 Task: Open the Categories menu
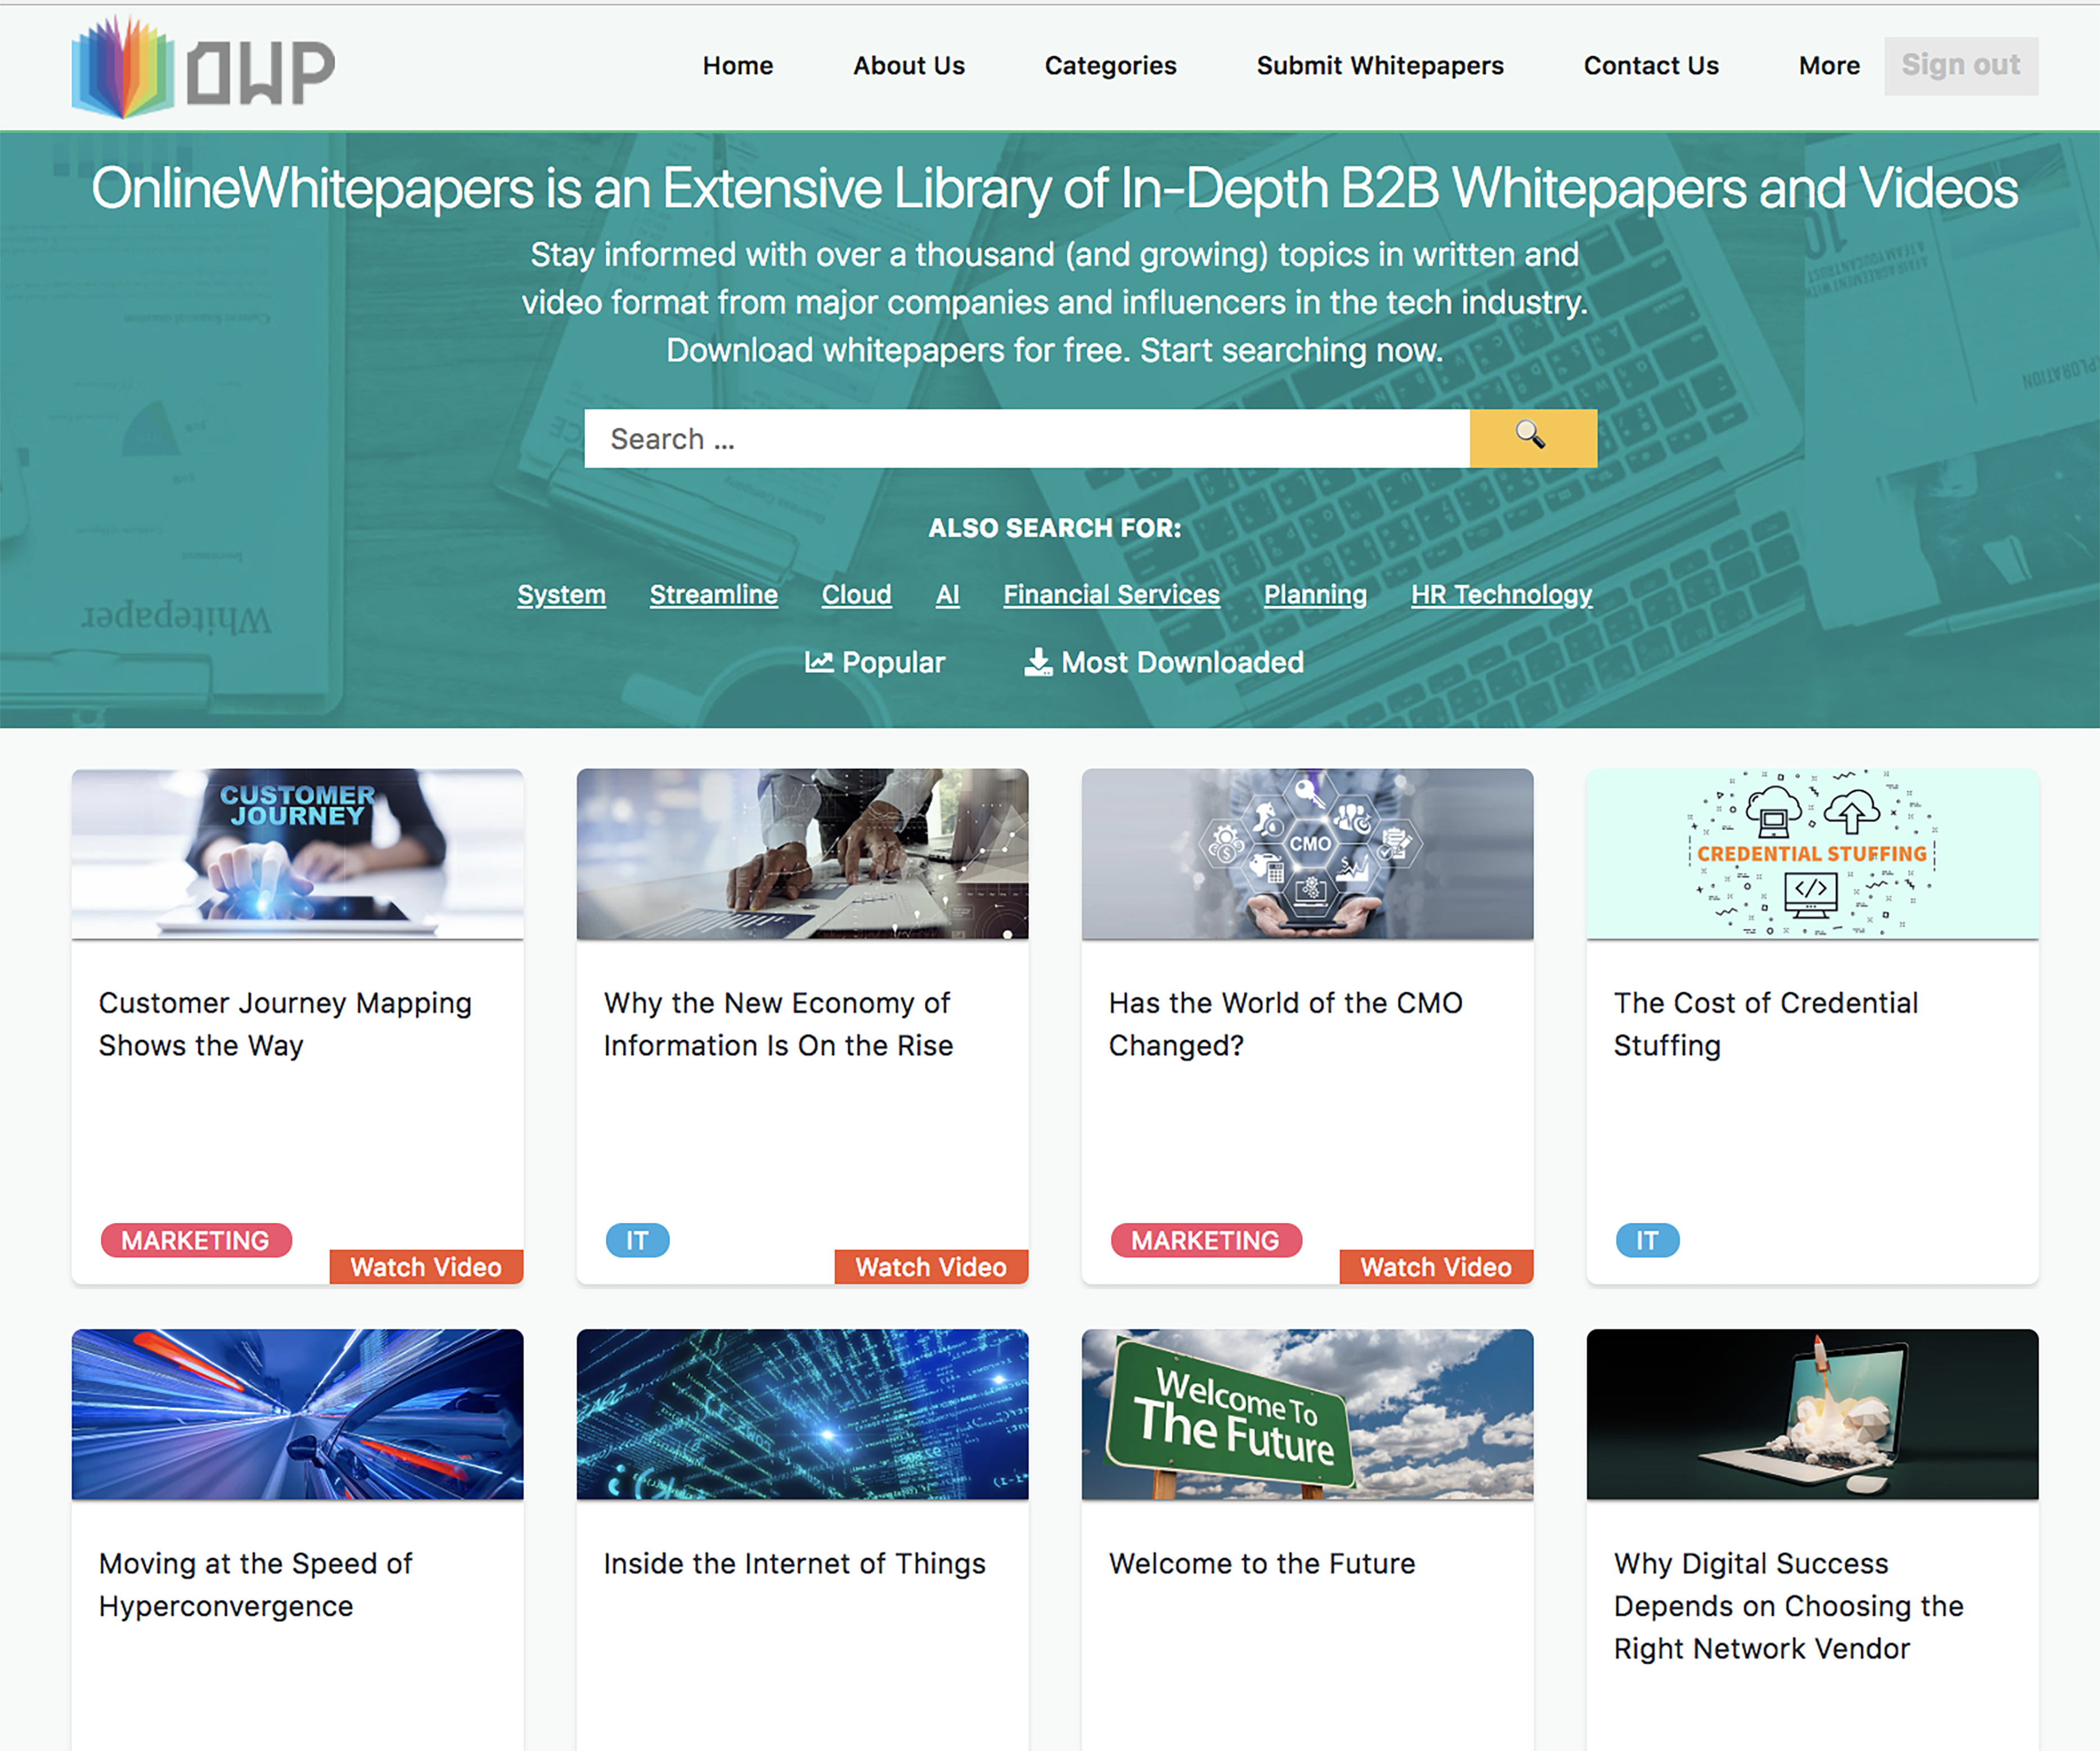point(1110,66)
